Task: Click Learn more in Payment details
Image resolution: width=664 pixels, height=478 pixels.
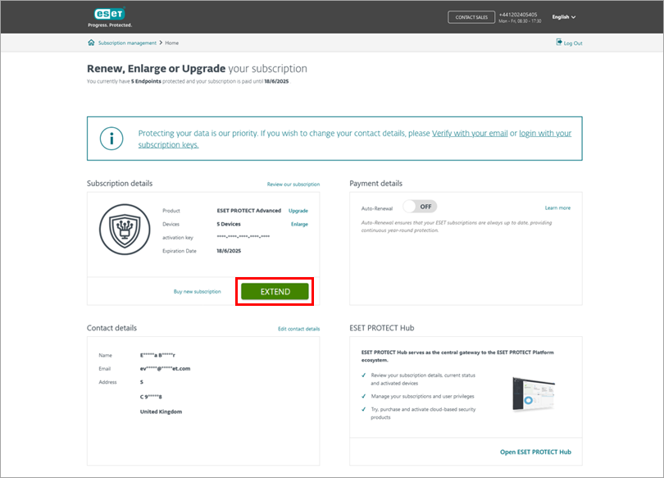Action: [557, 208]
